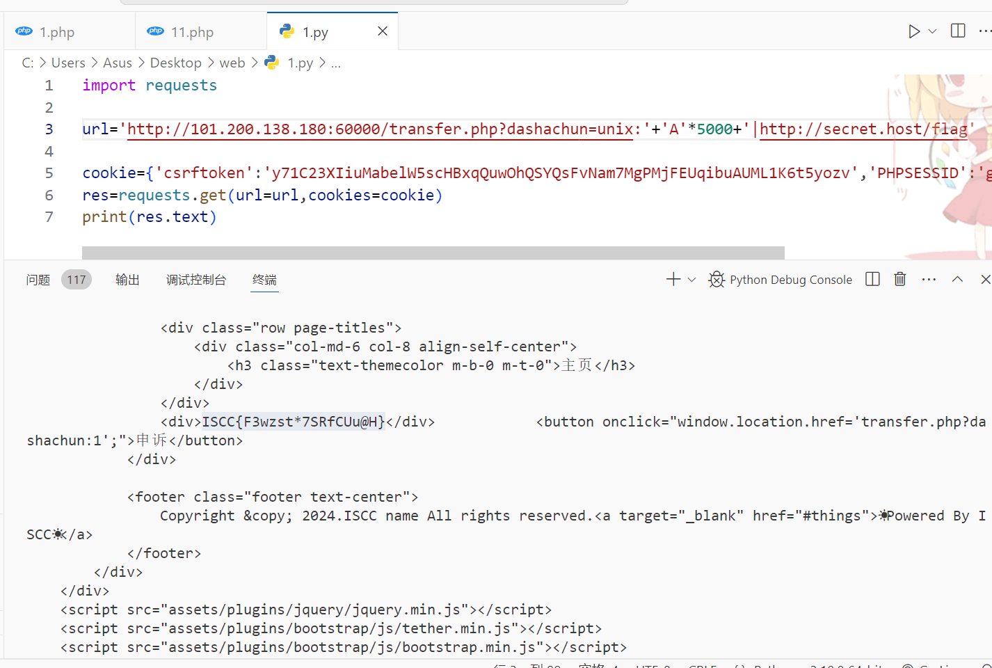Close the 1.py tab
Screen dimensions: 992x668
click(383, 31)
